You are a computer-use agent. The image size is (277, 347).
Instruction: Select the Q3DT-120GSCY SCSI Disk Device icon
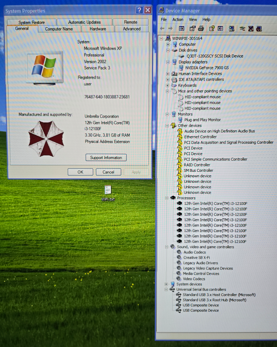pyautogui.click(x=181, y=56)
